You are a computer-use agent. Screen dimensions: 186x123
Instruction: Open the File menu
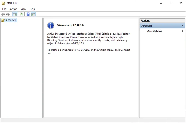4,9
